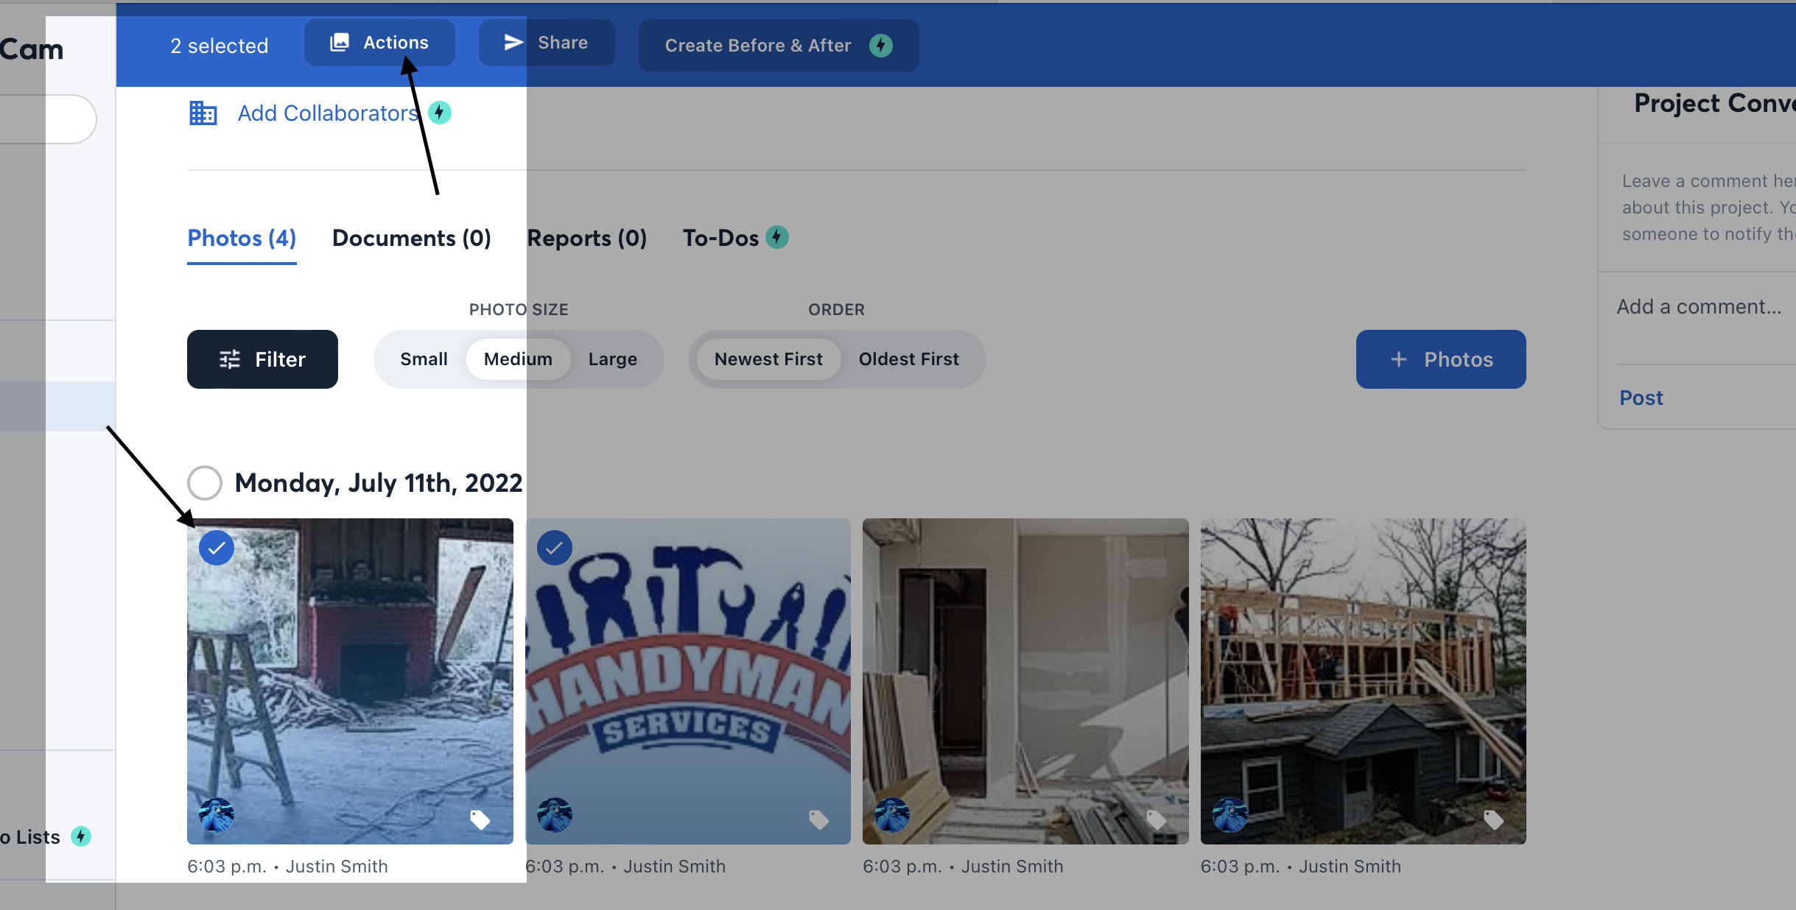This screenshot has width=1796, height=910.
Task: Switch to the Reports (0) tab
Action: coord(586,238)
